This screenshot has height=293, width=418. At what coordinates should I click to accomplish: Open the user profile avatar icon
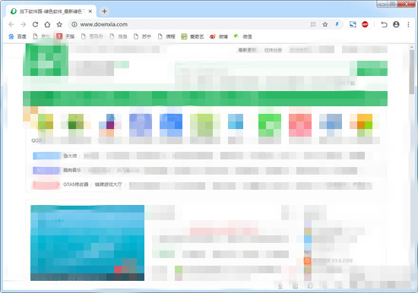pyautogui.click(x=396, y=24)
